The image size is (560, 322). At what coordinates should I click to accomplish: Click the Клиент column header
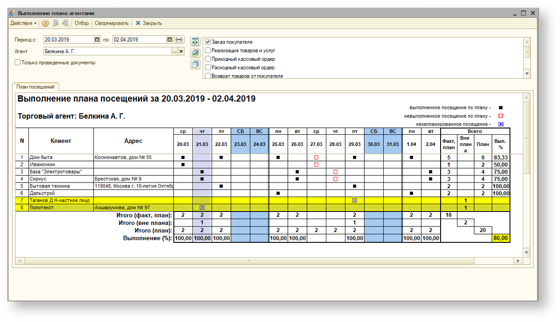tap(61, 141)
